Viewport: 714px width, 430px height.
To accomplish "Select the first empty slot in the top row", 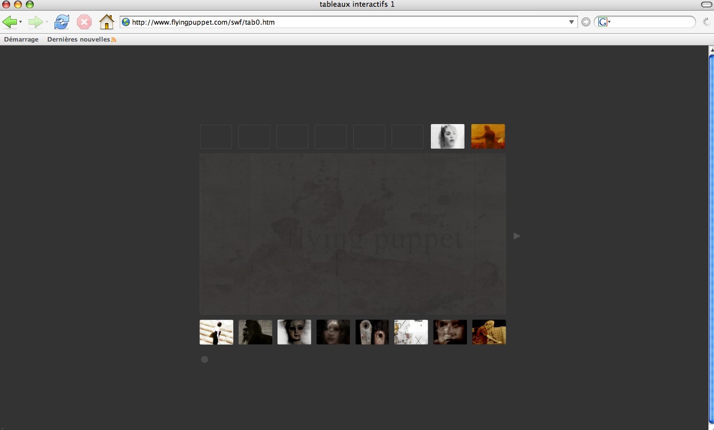I will 216,136.
